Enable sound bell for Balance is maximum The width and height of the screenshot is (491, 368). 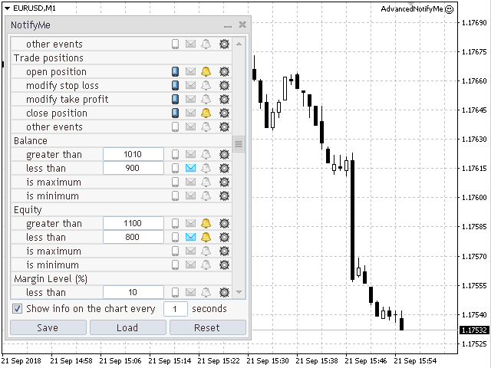pos(206,182)
